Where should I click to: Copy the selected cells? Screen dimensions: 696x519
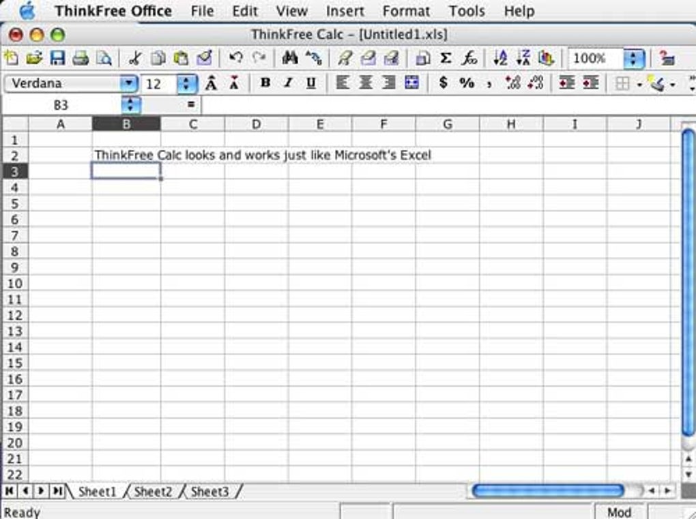[x=158, y=58]
